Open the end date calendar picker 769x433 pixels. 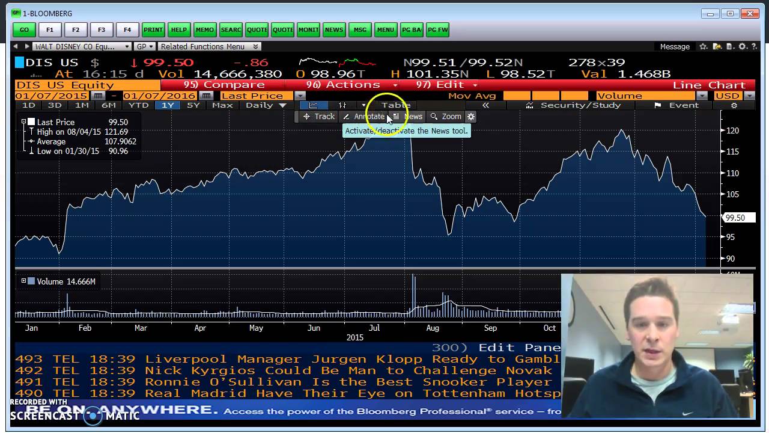206,96
